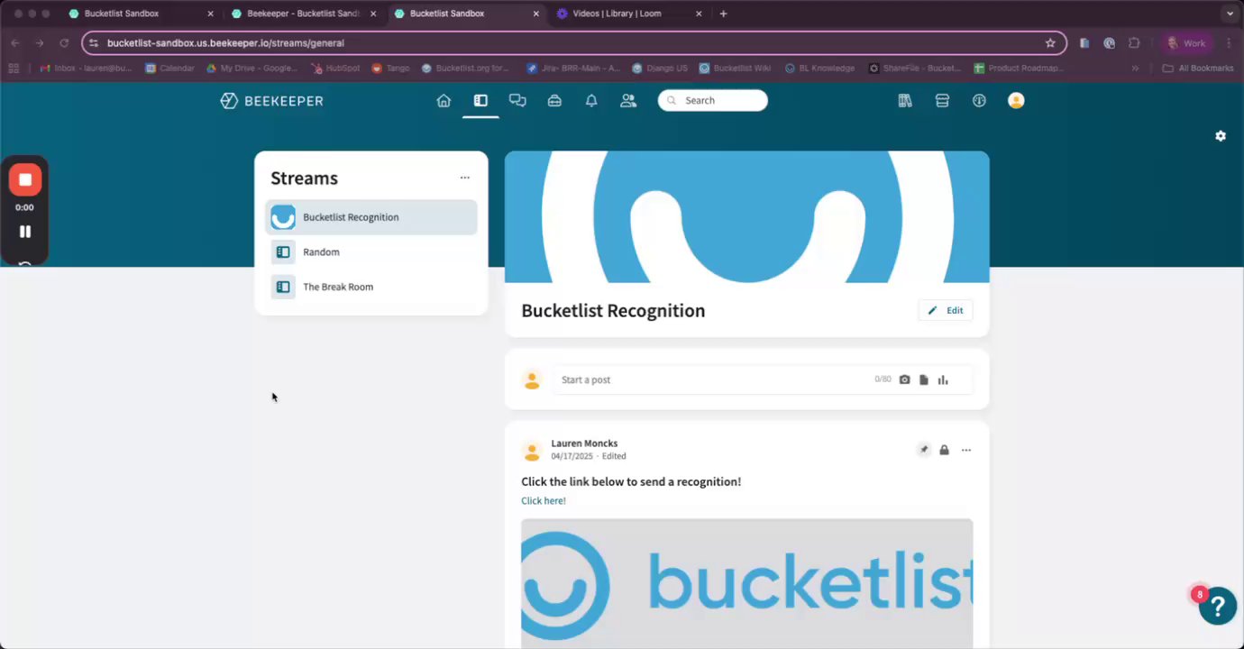Open the info circle icon in navbar
Image resolution: width=1244 pixels, height=649 pixels.
(x=979, y=101)
